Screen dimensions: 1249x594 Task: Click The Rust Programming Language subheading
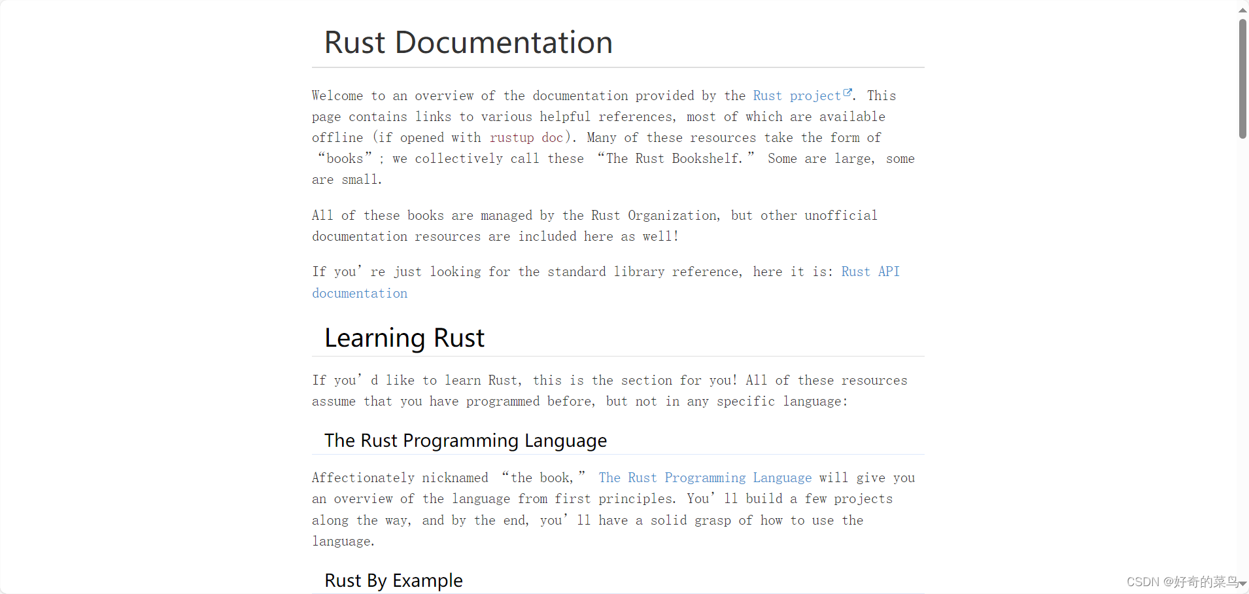pos(466,440)
